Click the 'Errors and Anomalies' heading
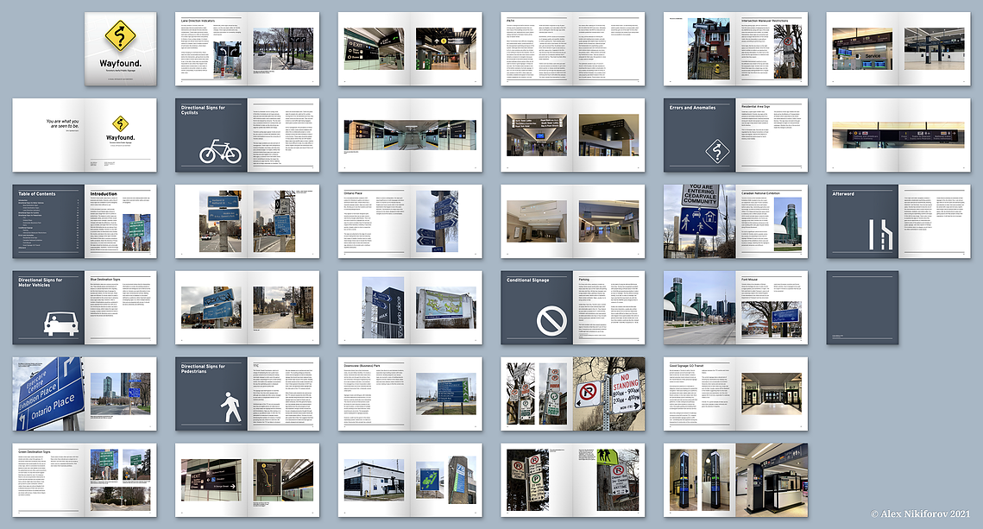Screen dimensions: 983x529 click(692, 108)
